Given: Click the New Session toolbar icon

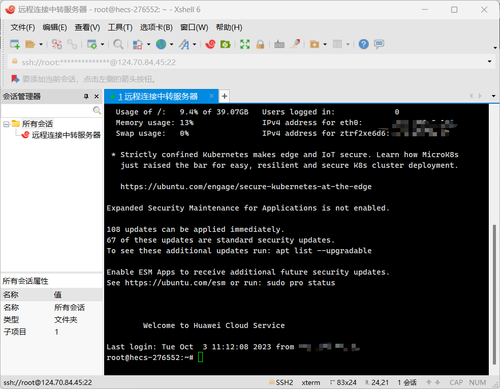Looking at the screenshot, I should [x=15, y=45].
